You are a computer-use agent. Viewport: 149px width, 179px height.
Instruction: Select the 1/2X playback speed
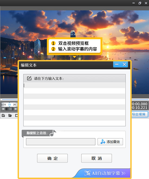tap(4, 104)
